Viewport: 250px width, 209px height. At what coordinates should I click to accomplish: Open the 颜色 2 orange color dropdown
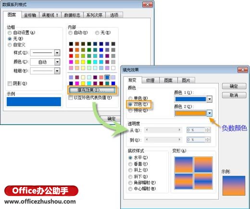coord(210,113)
